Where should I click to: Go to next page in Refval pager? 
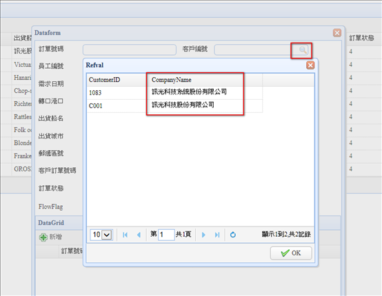pyautogui.click(x=203, y=235)
